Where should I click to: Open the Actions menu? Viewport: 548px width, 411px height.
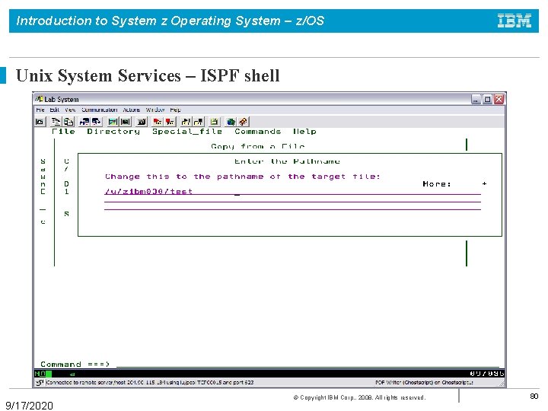pyautogui.click(x=132, y=110)
